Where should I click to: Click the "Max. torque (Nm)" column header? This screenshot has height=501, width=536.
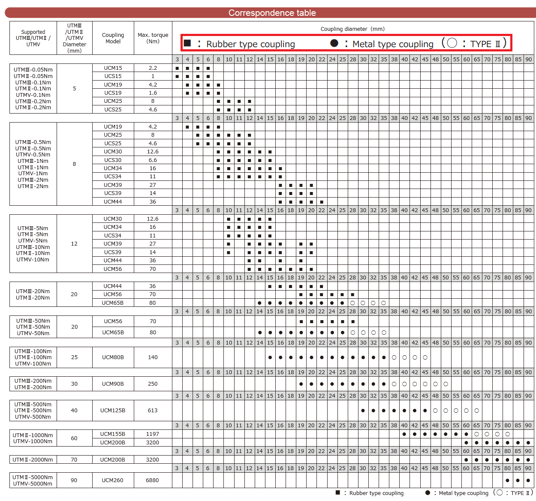click(153, 38)
